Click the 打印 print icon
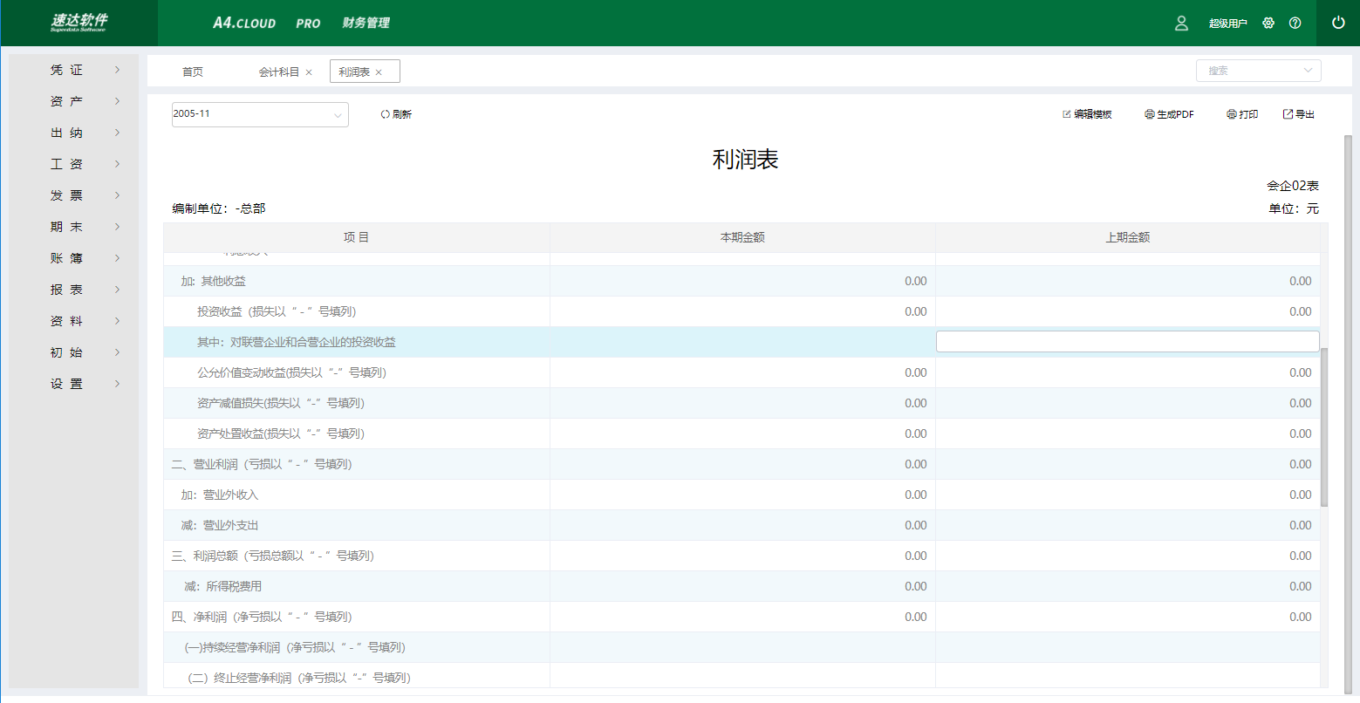 click(1231, 114)
